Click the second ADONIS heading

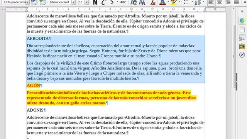[x=35, y=110]
